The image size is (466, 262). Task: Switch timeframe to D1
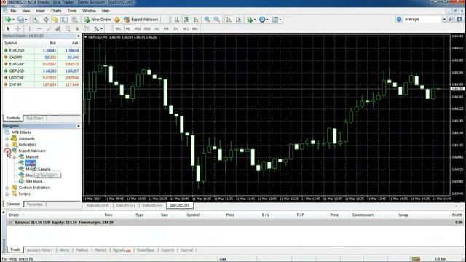[x=176, y=29]
